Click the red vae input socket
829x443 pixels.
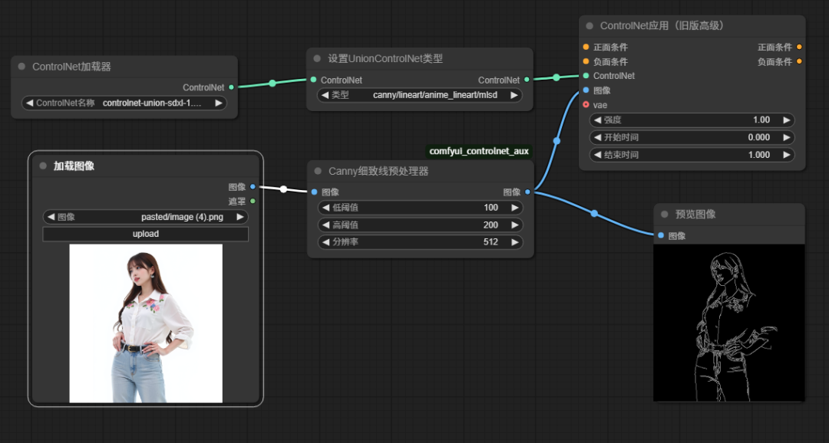click(x=586, y=104)
